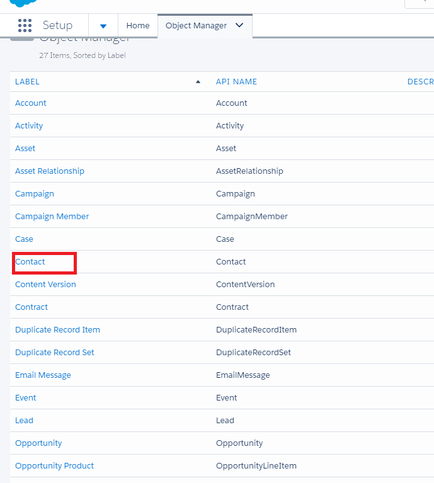Open Duplicate Record Set object

[x=55, y=353]
